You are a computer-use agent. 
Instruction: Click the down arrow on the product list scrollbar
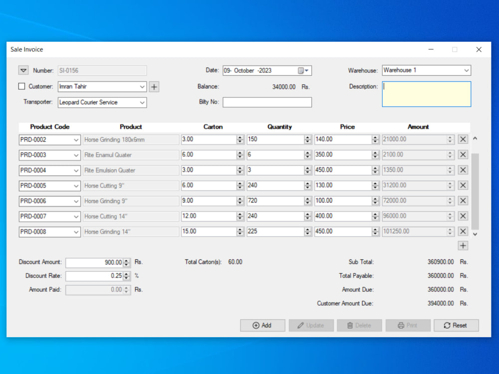tap(475, 234)
